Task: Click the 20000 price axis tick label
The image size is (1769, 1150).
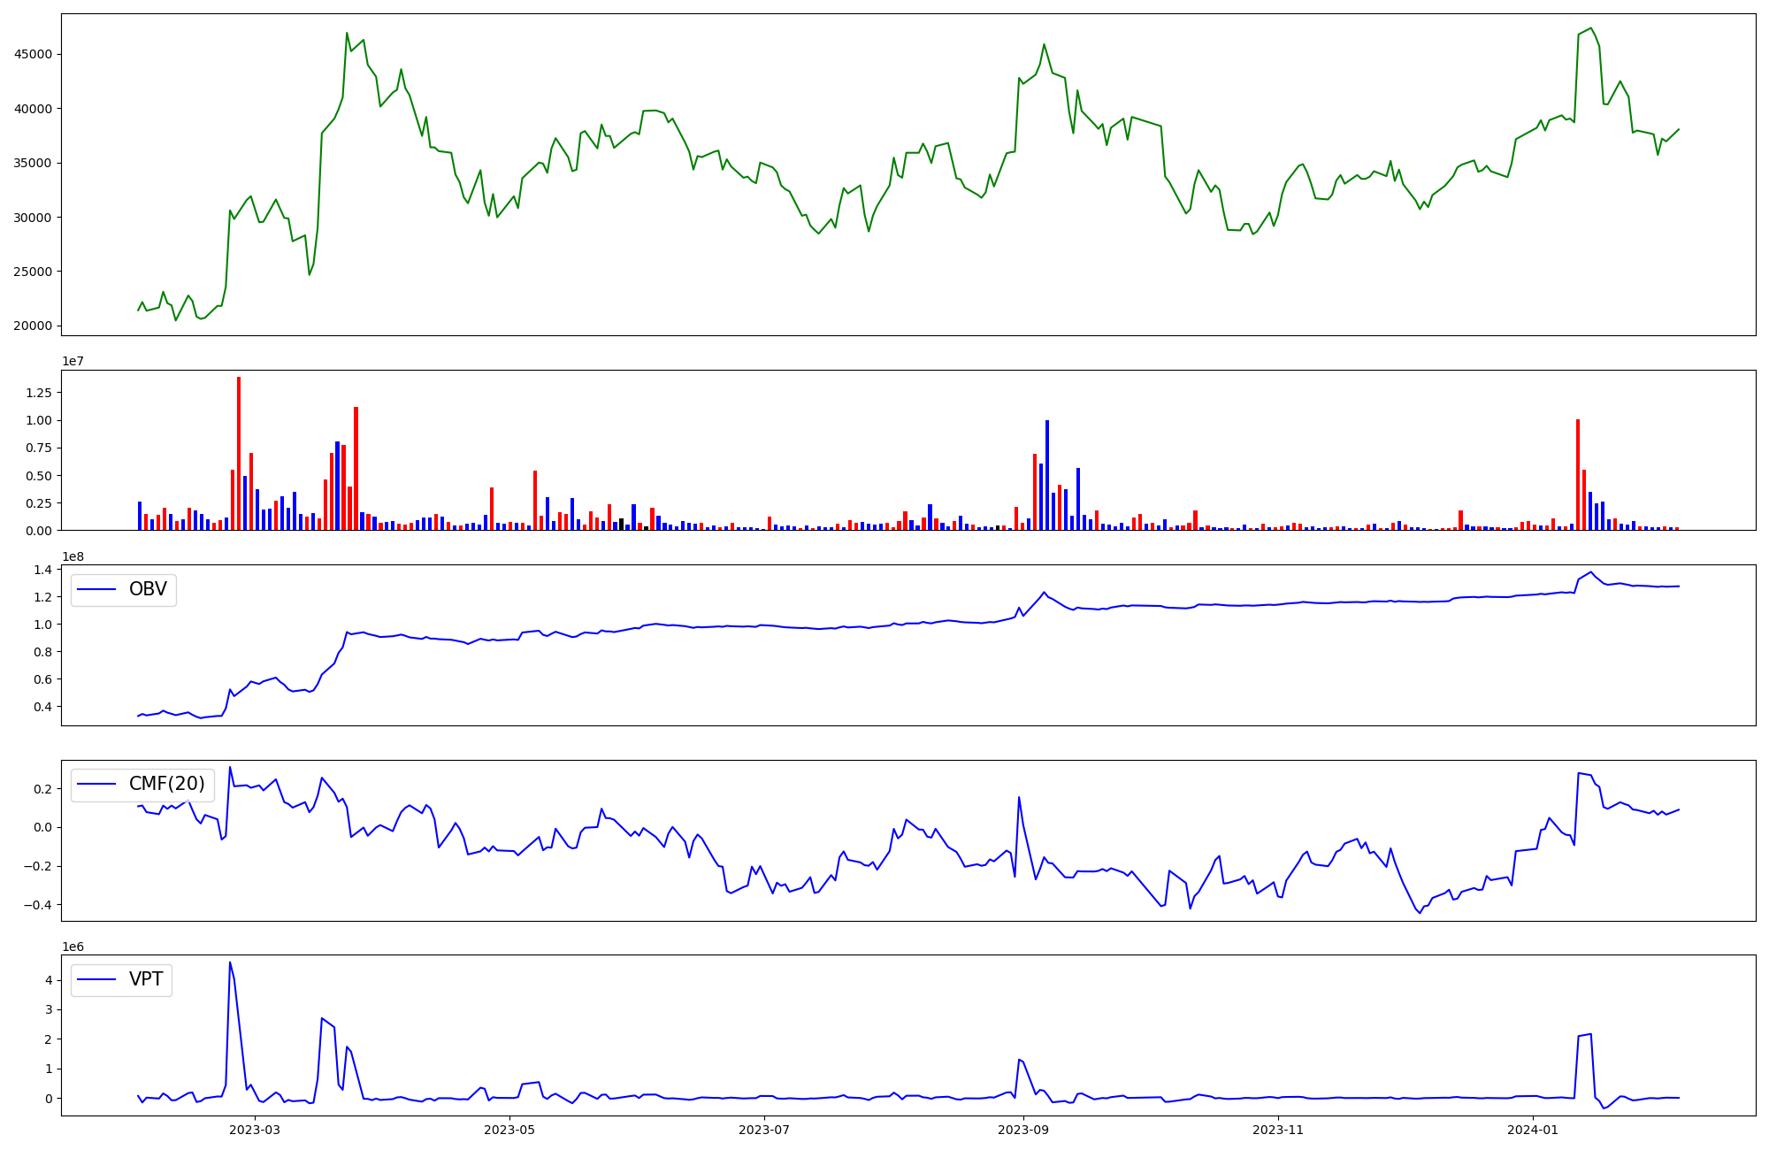Action: pos(33,326)
